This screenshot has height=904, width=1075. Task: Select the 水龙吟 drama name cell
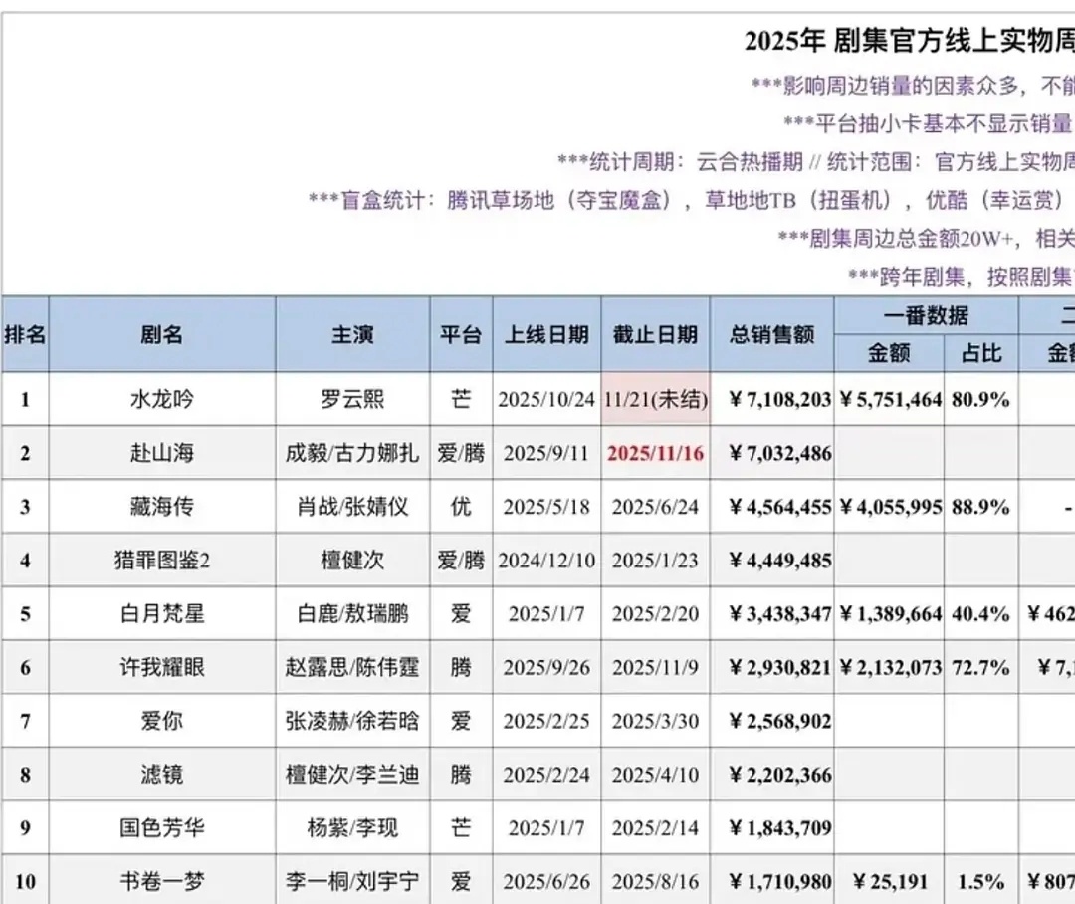162,399
